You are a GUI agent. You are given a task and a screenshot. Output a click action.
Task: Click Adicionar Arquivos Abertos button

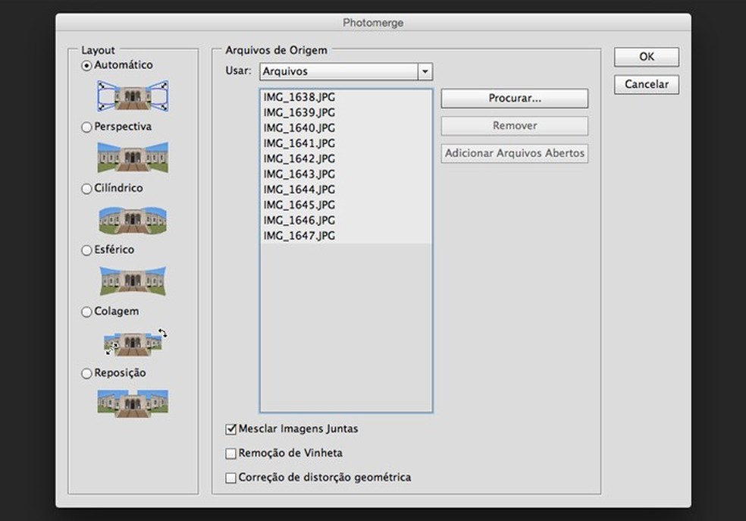(x=514, y=154)
